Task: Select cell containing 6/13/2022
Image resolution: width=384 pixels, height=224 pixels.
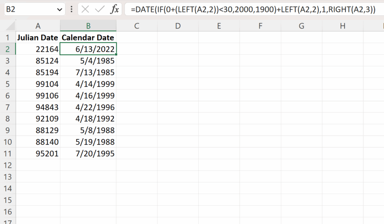Action: [x=88, y=49]
